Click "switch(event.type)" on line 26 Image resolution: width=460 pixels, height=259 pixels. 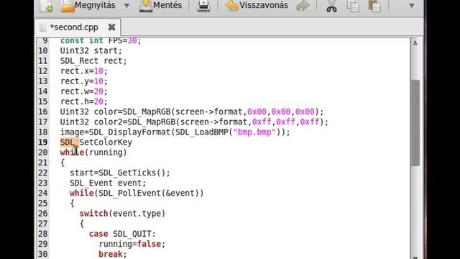click(122, 214)
